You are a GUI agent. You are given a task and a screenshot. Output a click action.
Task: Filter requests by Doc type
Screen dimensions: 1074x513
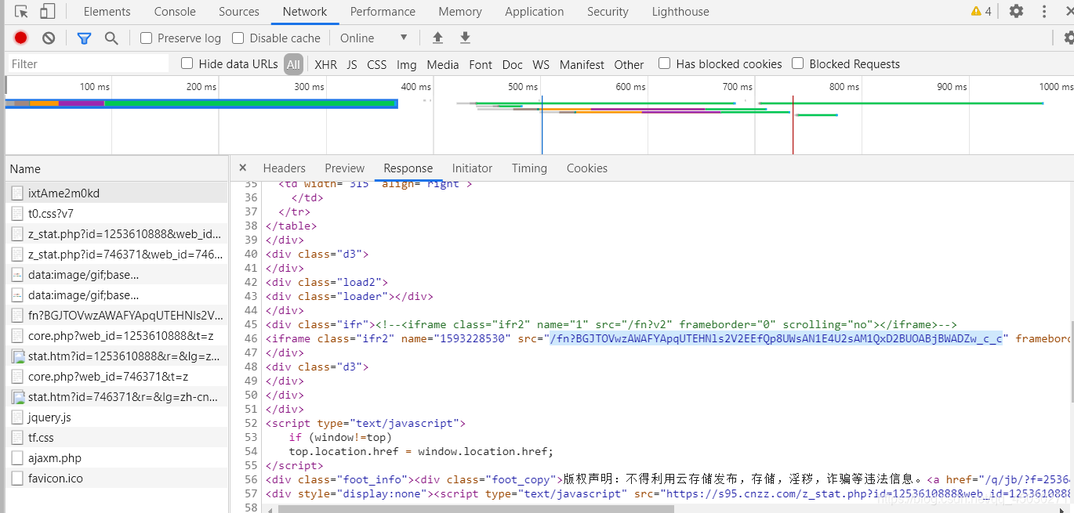pos(513,64)
